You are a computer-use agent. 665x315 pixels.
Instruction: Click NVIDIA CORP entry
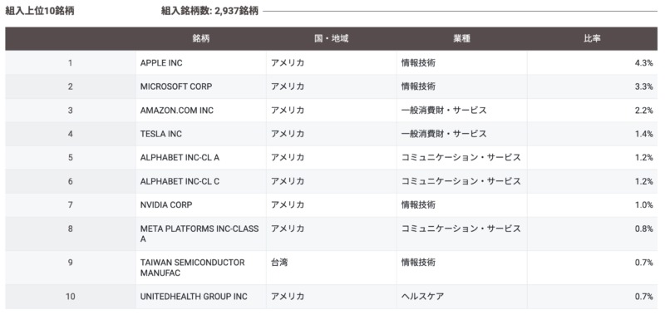tap(166, 204)
